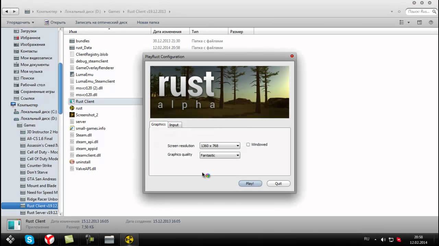Select the debug_steamclient file icon
Image resolution: width=439 pixels, height=246 pixels.
[72, 61]
